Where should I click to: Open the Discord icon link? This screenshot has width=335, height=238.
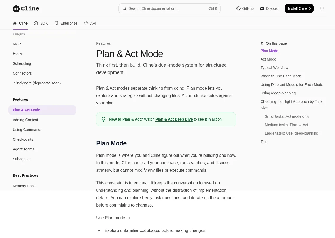click(262, 8)
